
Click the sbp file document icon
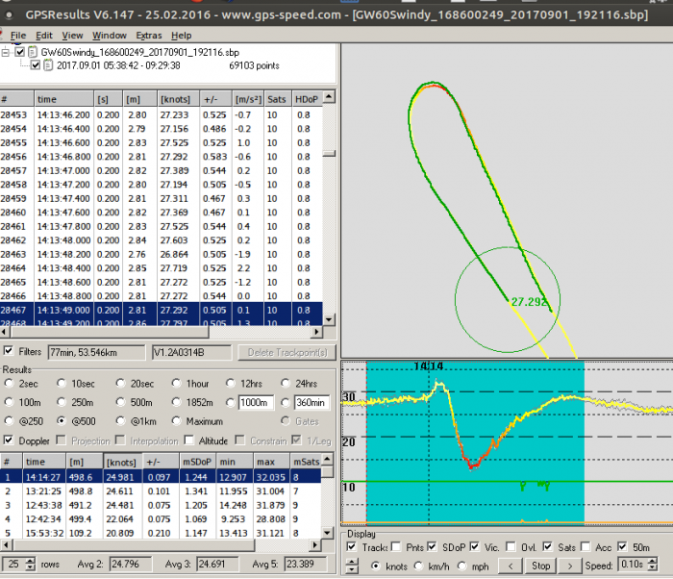point(32,52)
